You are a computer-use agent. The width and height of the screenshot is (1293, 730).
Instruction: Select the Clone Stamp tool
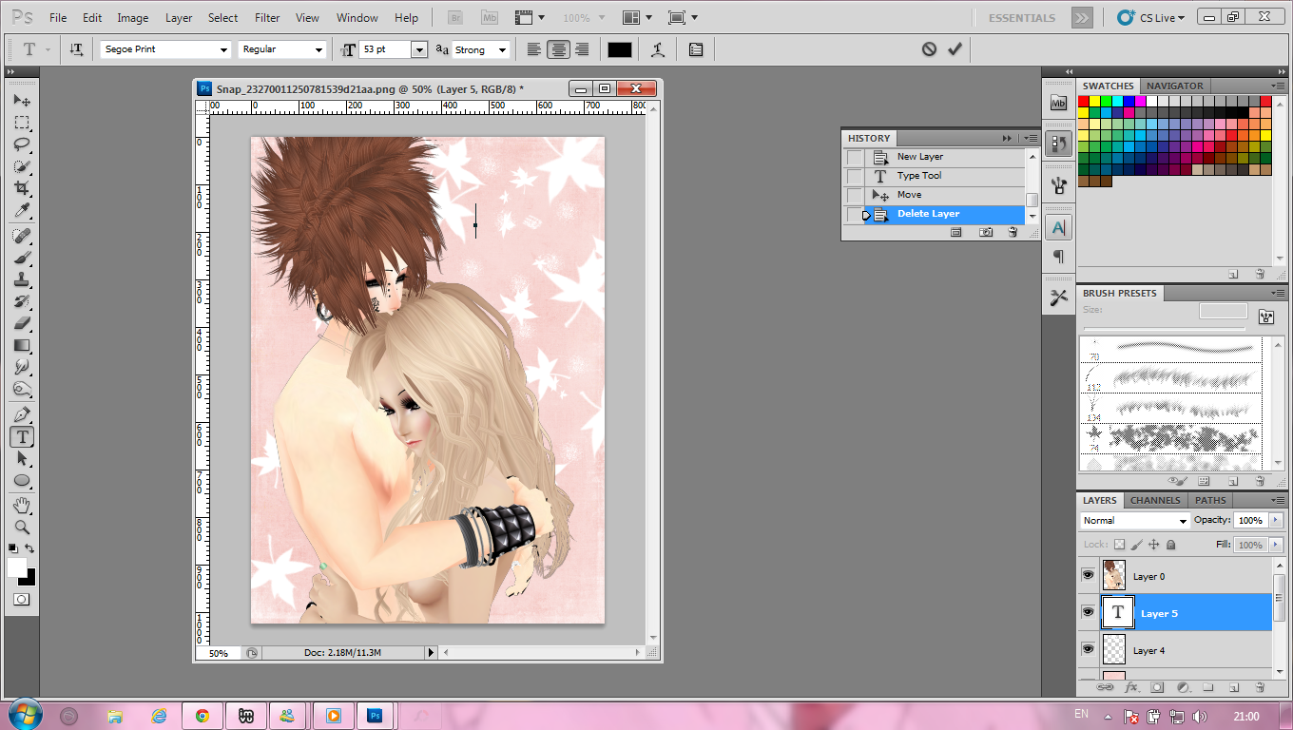click(x=22, y=279)
